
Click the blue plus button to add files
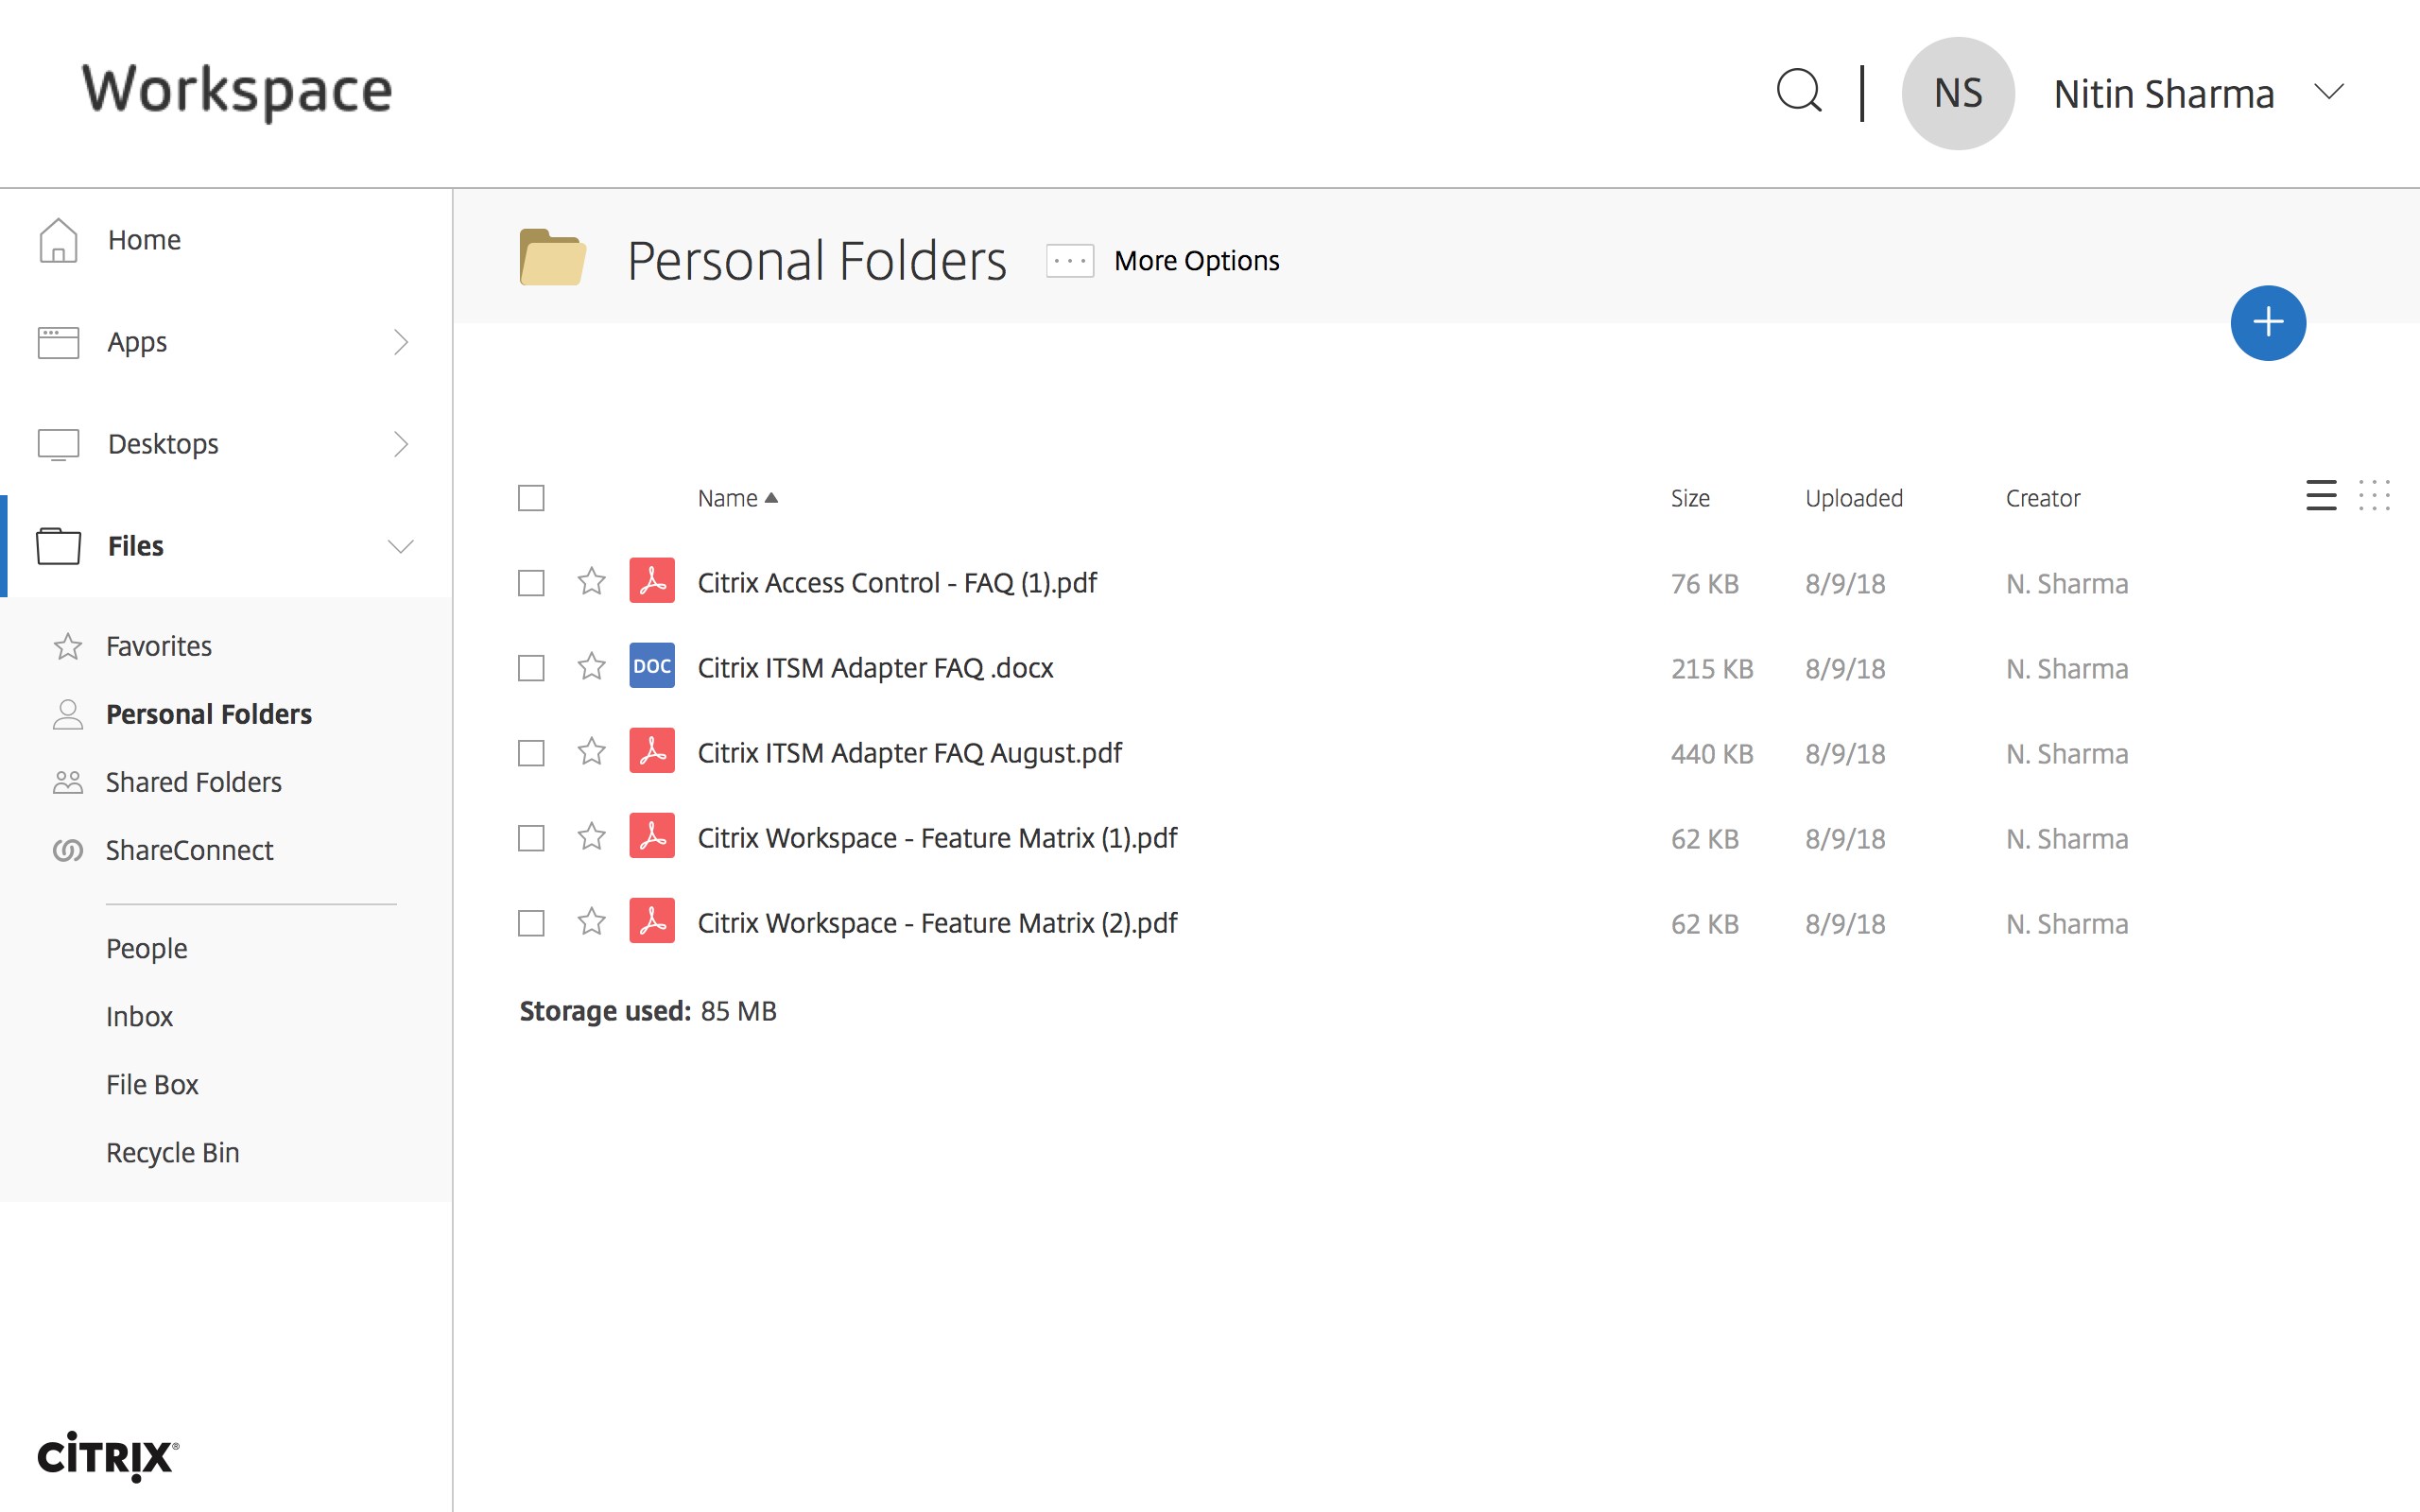[2268, 322]
